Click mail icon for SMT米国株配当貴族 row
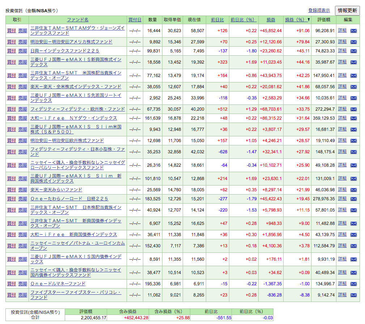The height and width of the screenshot is (324, 365). [353, 76]
